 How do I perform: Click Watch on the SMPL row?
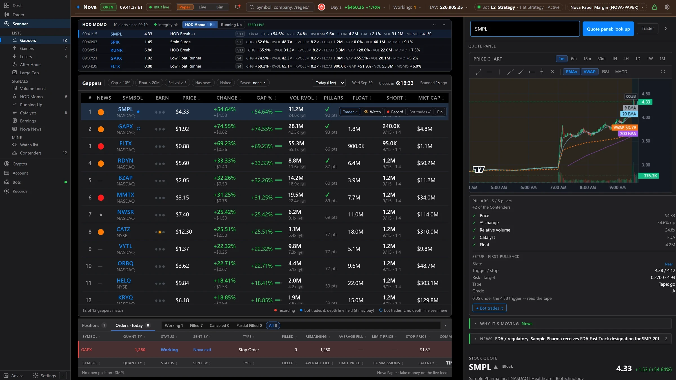pos(372,112)
